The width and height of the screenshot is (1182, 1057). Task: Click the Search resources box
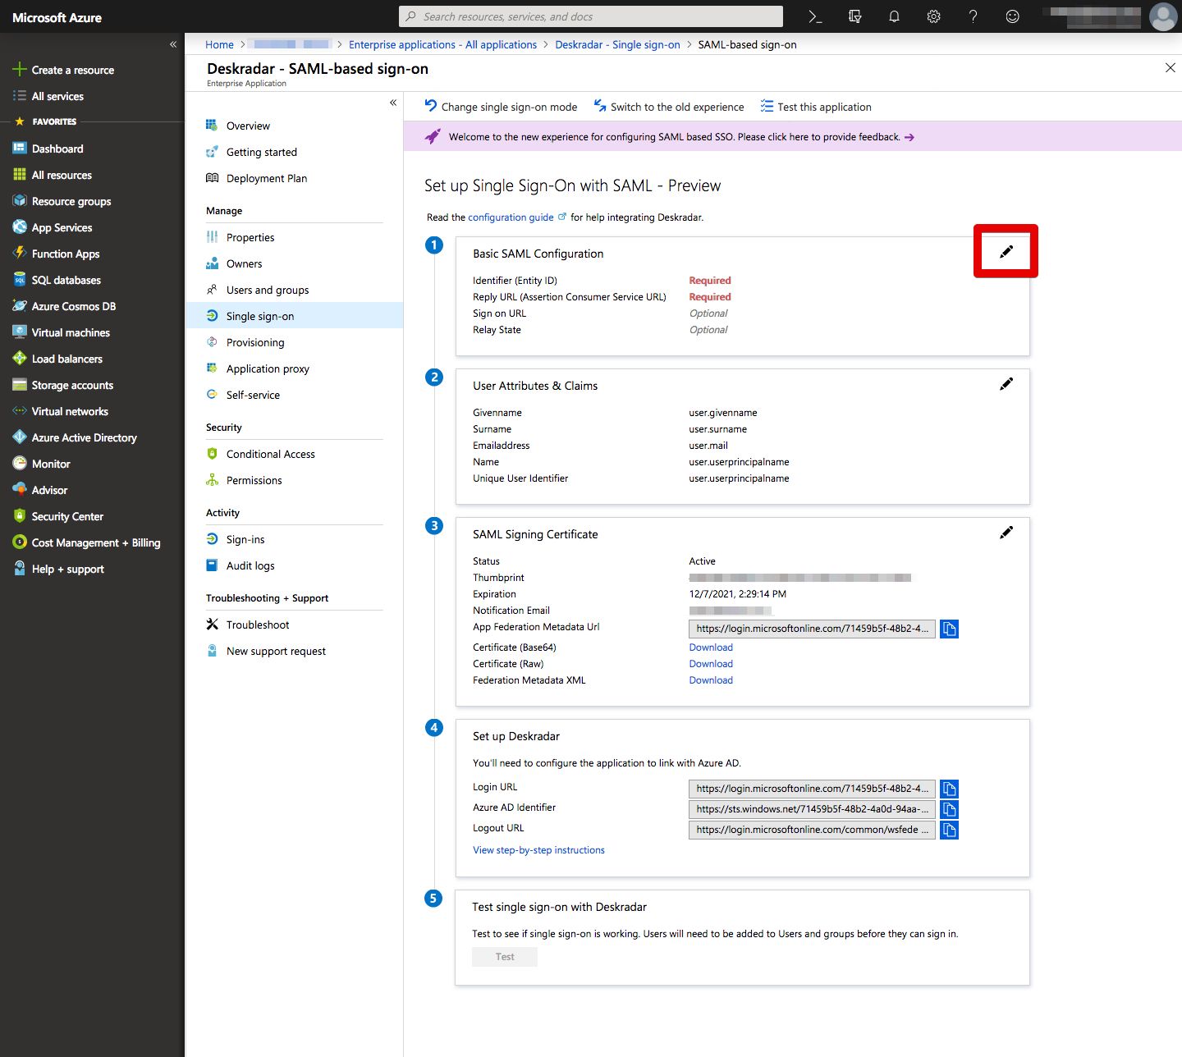(590, 16)
